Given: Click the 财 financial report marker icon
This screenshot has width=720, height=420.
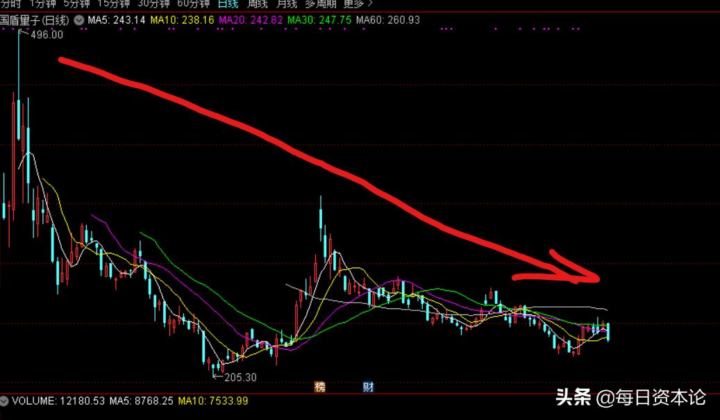Looking at the screenshot, I should click(x=368, y=387).
